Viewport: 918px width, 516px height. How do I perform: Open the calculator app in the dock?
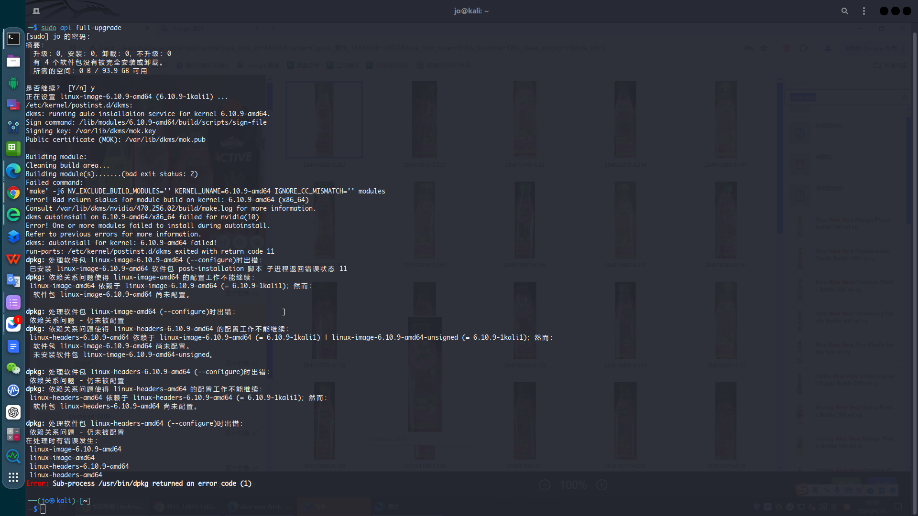[13, 434]
